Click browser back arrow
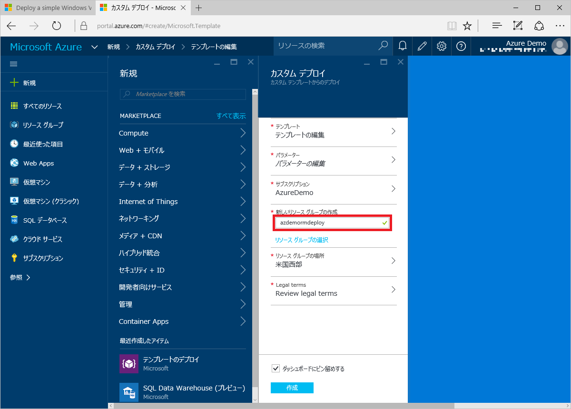Image resolution: width=571 pixels, height=409 pixels. click(x=11, y=26)
